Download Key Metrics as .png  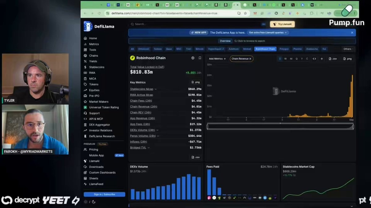coord(195,82)
